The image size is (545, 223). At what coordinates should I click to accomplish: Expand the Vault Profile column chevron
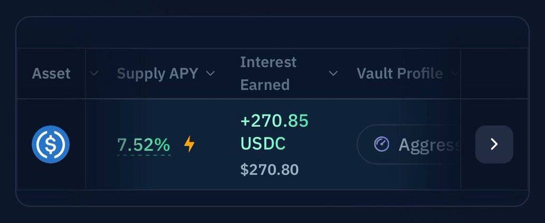click(x=453, y=73)
